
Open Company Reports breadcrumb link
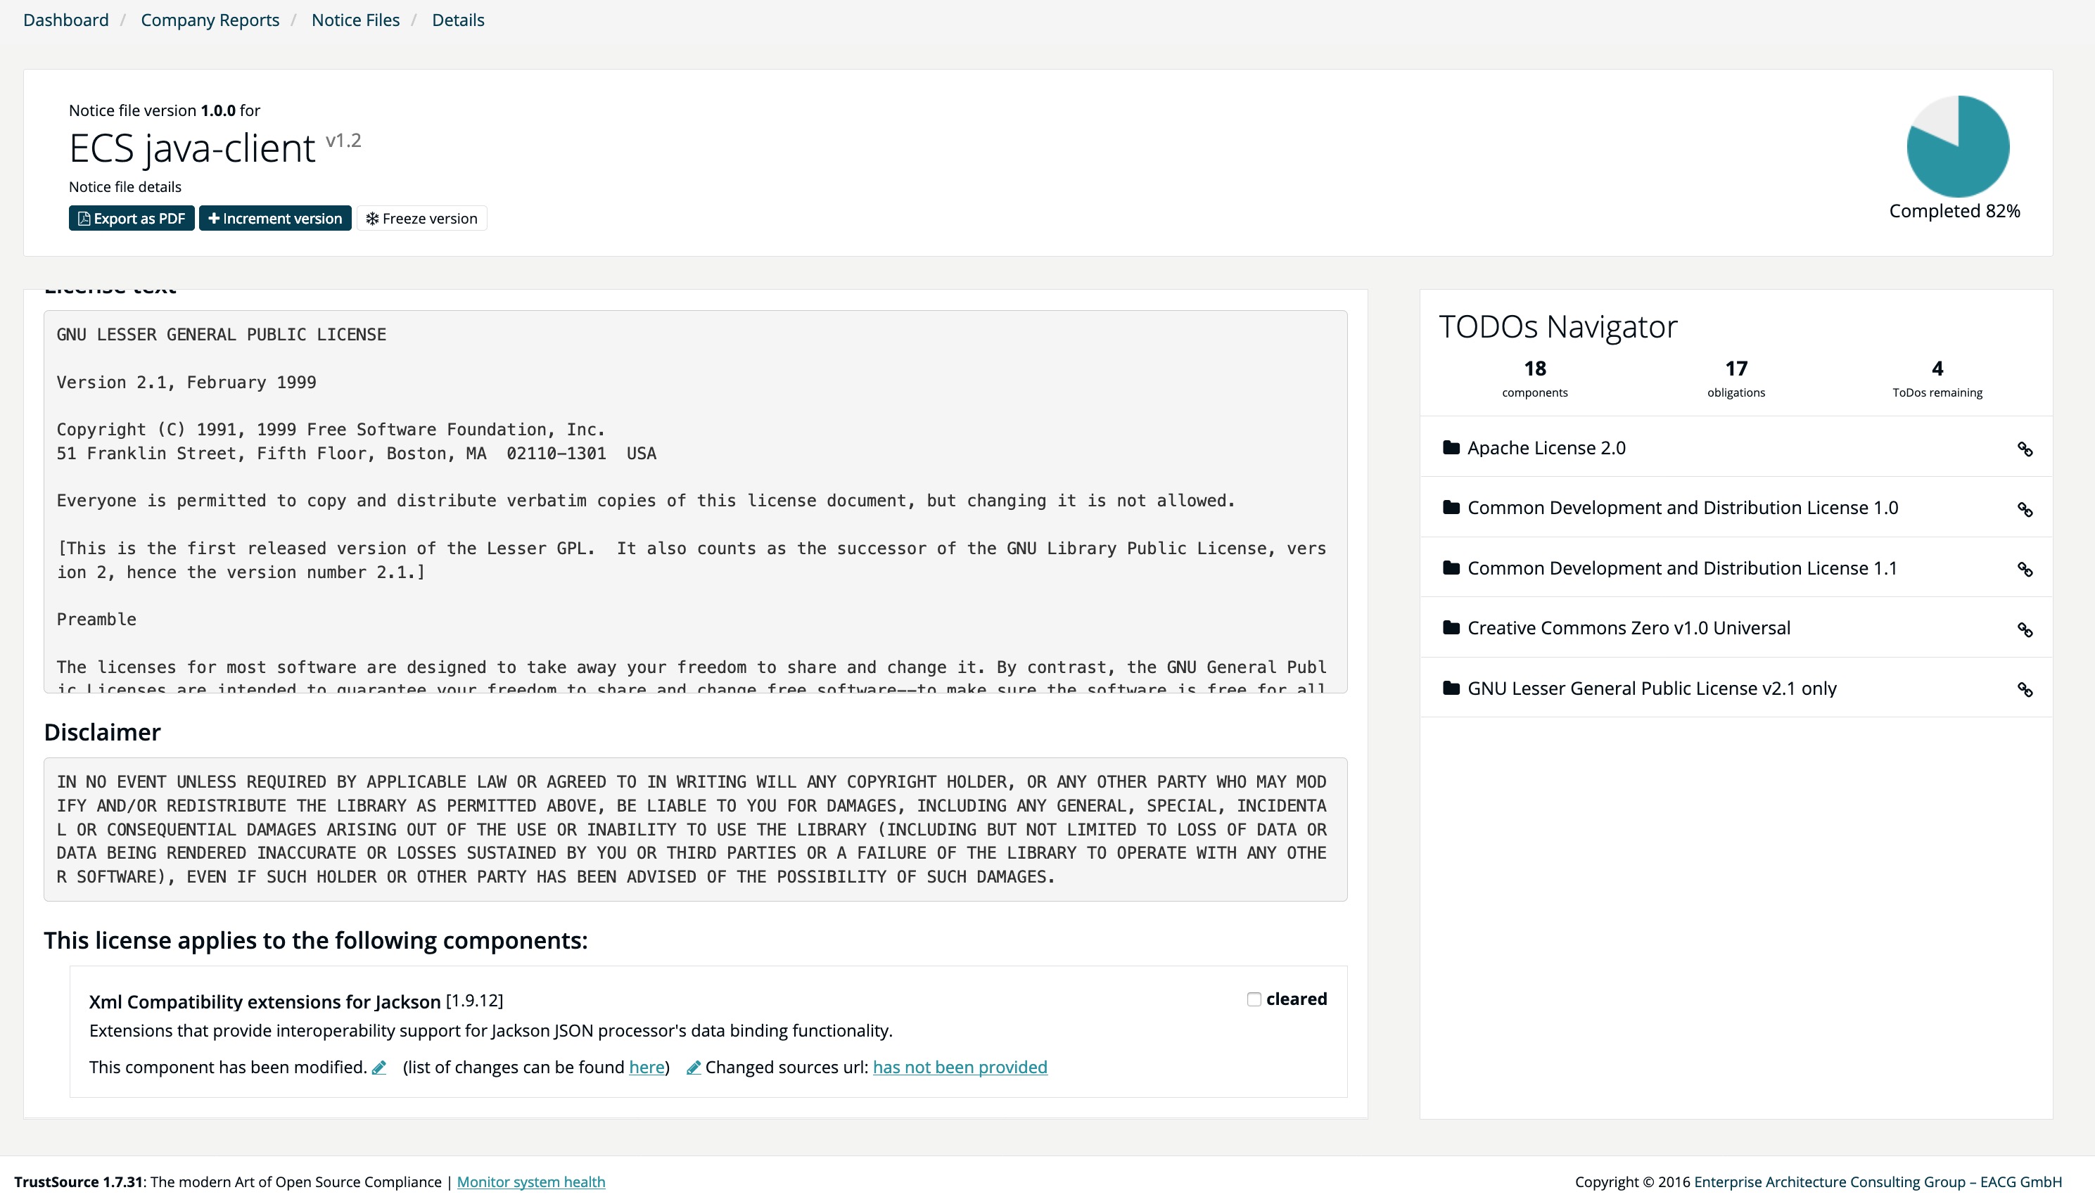(210, 20)
